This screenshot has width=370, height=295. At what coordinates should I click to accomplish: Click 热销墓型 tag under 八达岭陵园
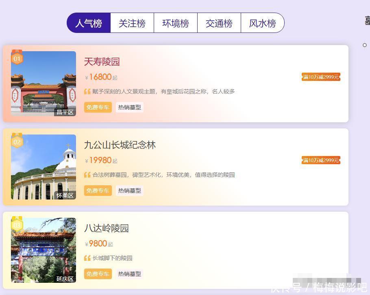tap(130, 274)
